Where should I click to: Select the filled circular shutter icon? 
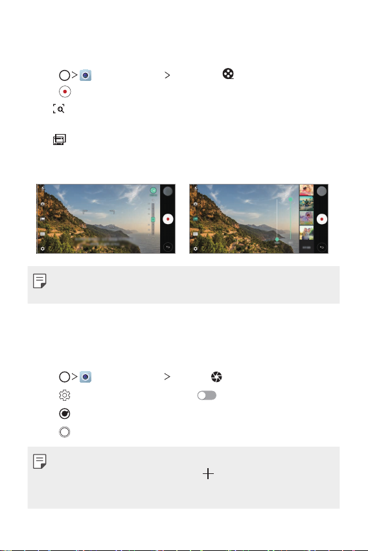(x=65, y=414)
